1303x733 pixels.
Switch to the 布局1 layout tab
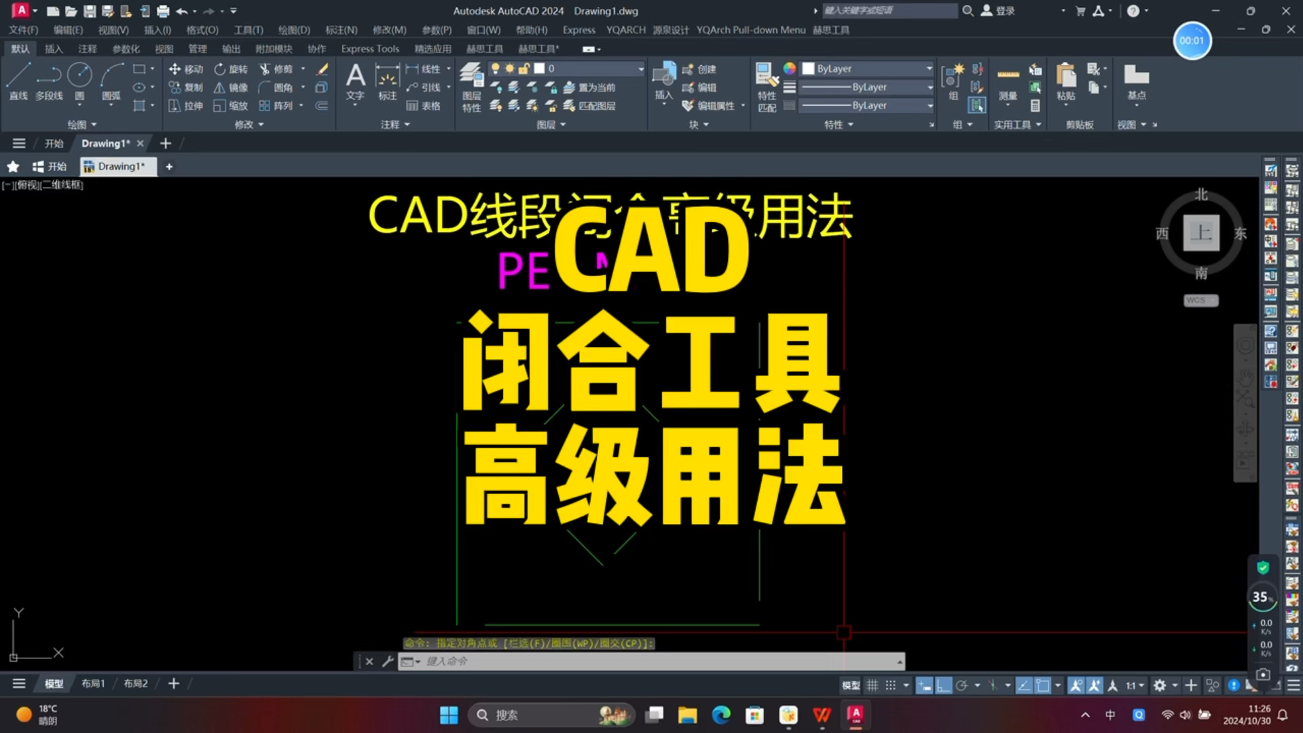93,683
